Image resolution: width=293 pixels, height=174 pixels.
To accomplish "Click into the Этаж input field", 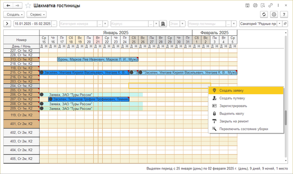I will click(x=175, y=24).
